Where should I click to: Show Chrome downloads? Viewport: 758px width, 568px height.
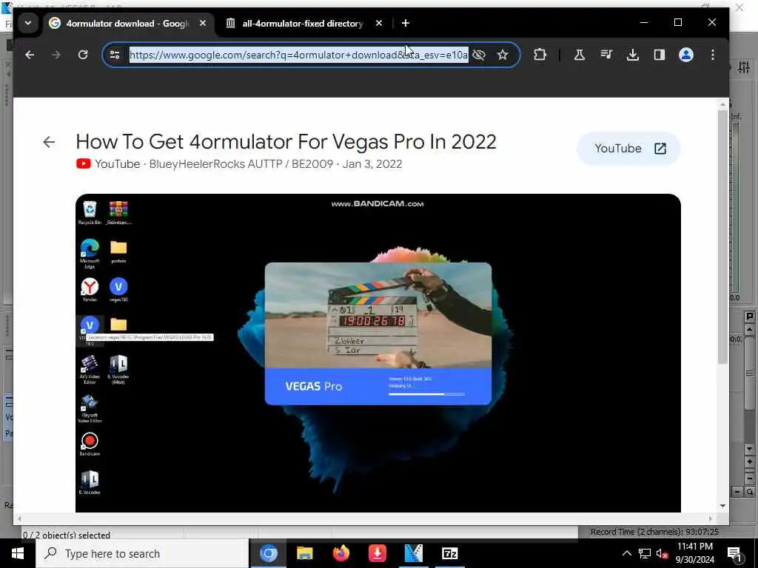633,55
